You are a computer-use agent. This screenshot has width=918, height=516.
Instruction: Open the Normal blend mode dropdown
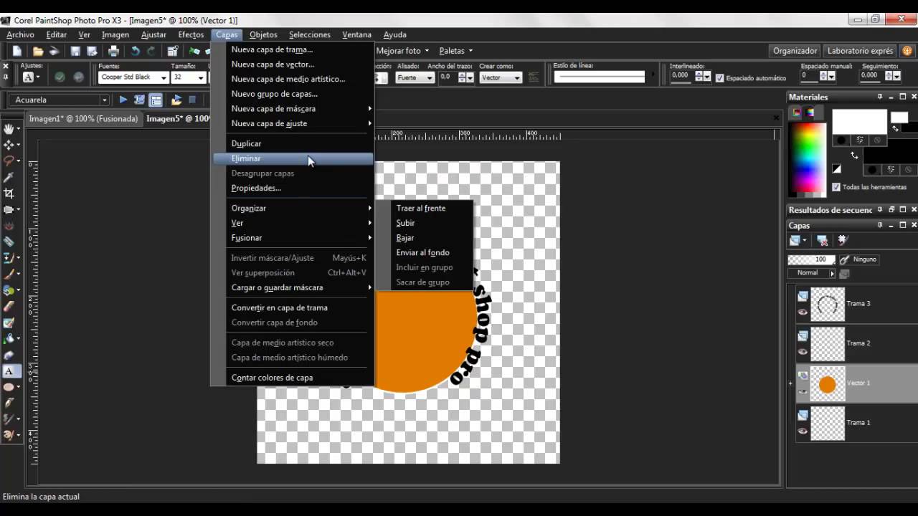click(832, 273)
